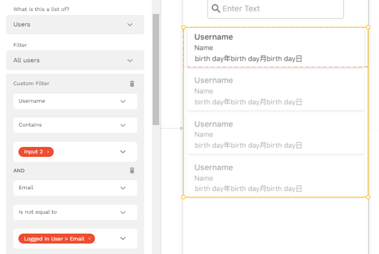Delete the AND condition with trash icon

point(132,170)
